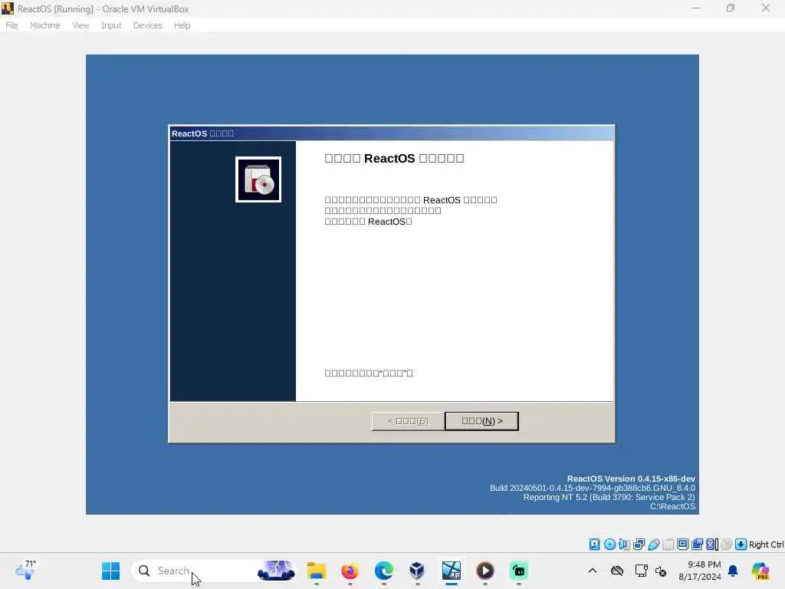Click the Next (N) > button in setup wizard
This screenshot has height=589, width=785.
tap(481, 421)
